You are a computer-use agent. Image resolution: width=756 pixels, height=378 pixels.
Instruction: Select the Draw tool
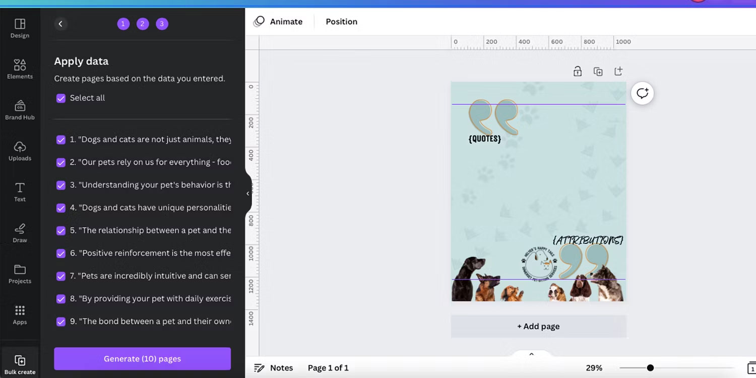click(20, 232)
